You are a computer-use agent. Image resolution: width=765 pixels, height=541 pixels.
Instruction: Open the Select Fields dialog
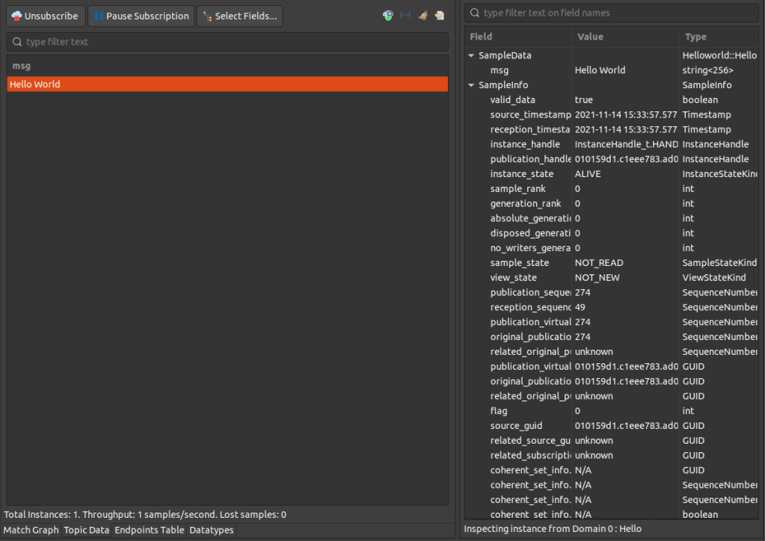(x=239, y=16)
